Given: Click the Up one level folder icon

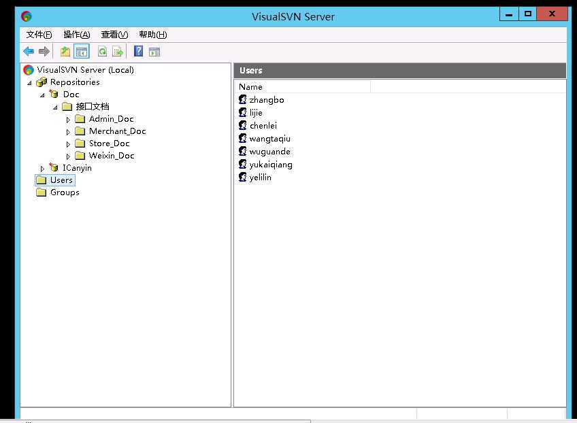Looking at the screenshot, I should (65, 52).
